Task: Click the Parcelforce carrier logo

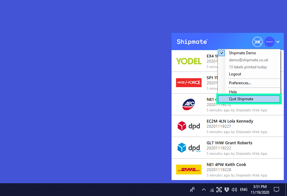Action: (x=189, y=83)
